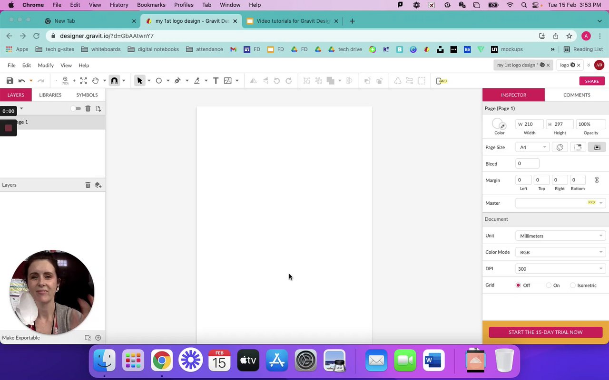Open Chrome History menu in menu bar
Image resolution: width=609 pixels, height=380 pixels.
coord(119,5)
